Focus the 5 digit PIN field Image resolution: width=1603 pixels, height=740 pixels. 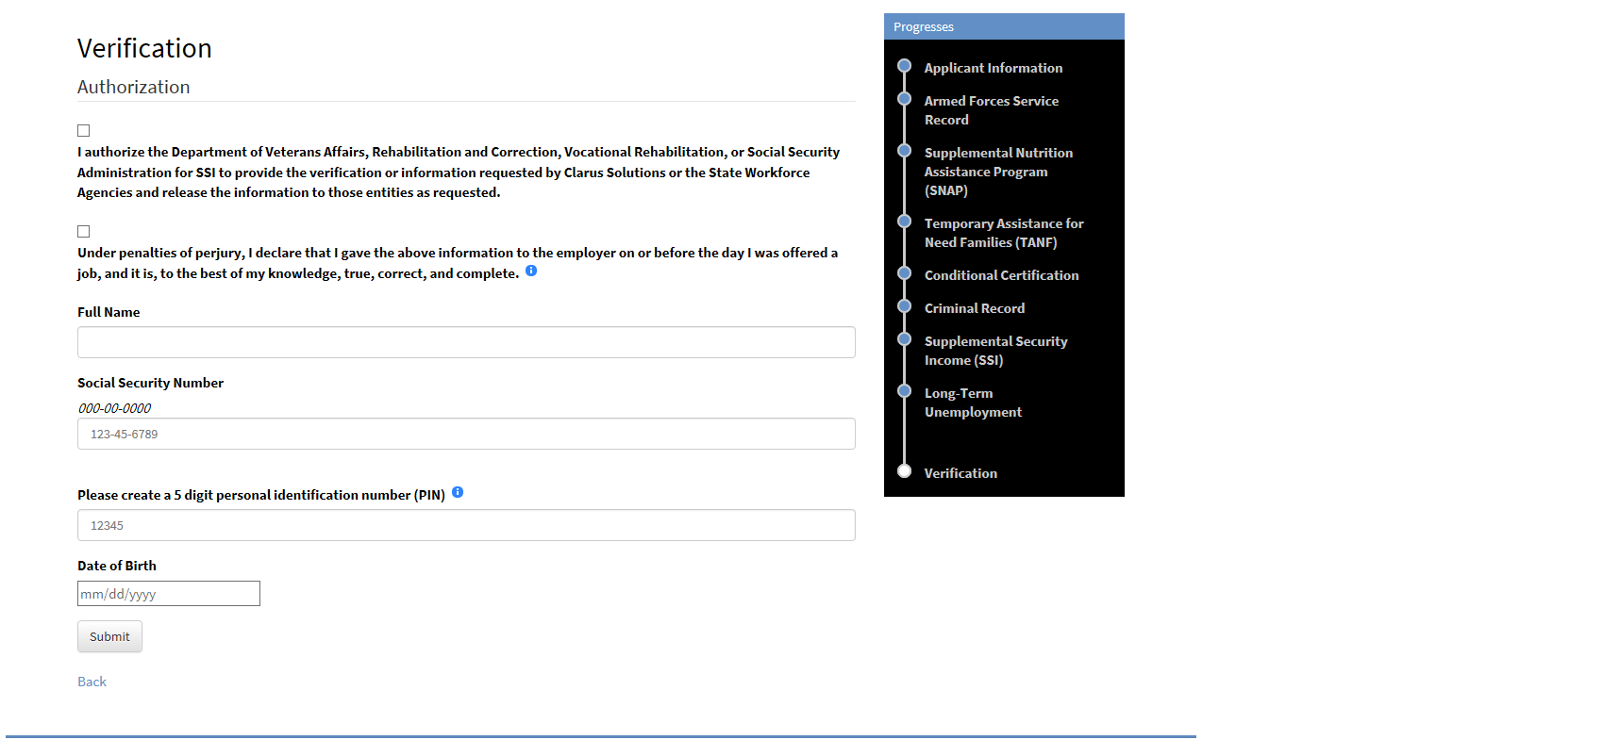tap(466, 525)
